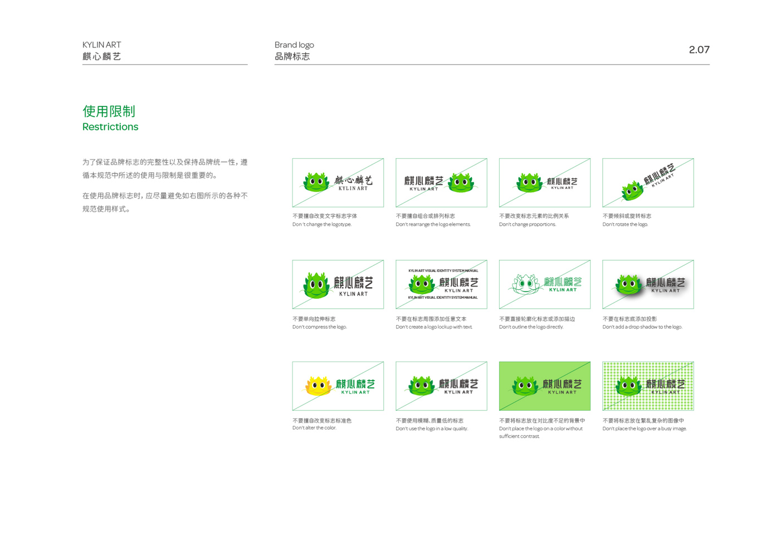Click the caption '不要在标志底添加投影'
The width and height of the screenshot is (761, 543).
[630, 319]
